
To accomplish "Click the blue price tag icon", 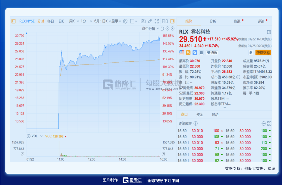I will pyautogui.click(x=195, y=52).
